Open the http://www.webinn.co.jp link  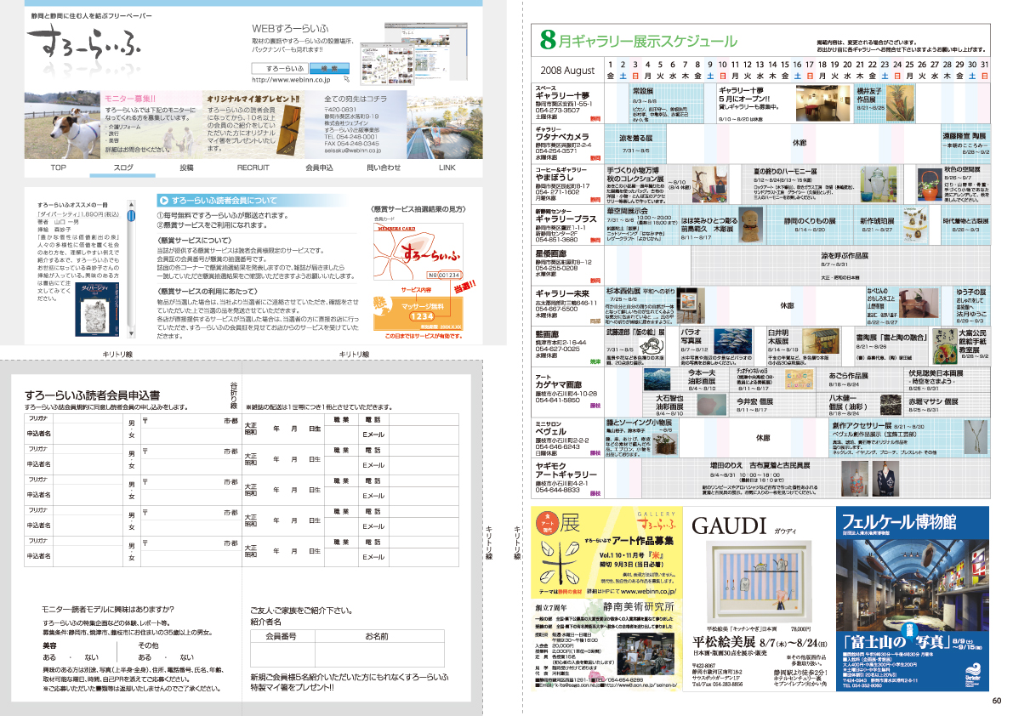click(291, 80)
